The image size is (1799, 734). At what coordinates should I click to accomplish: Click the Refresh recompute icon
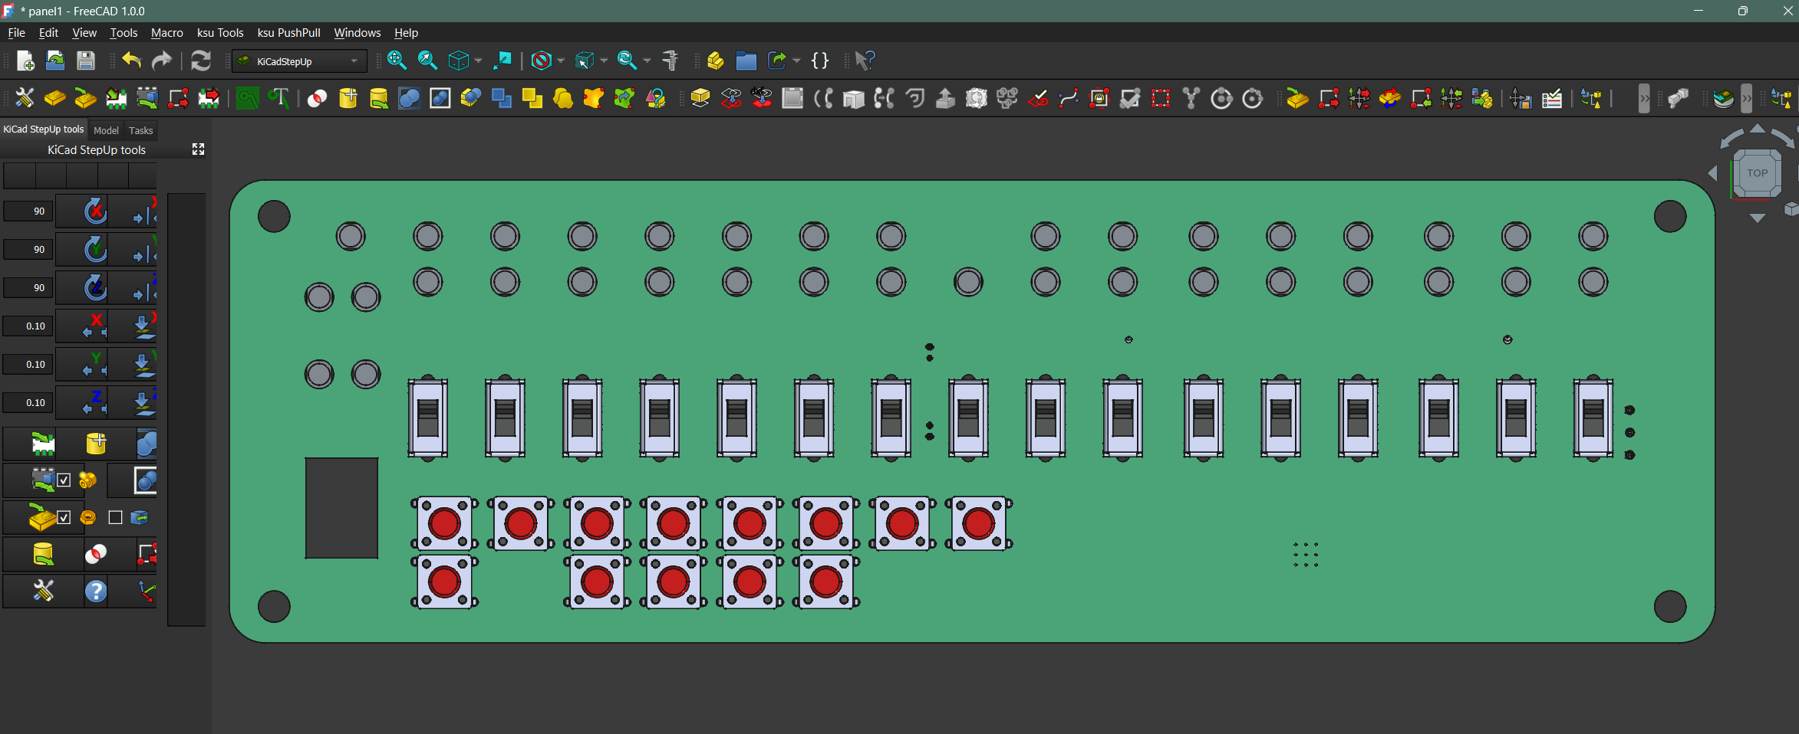[x=200, y=61]
